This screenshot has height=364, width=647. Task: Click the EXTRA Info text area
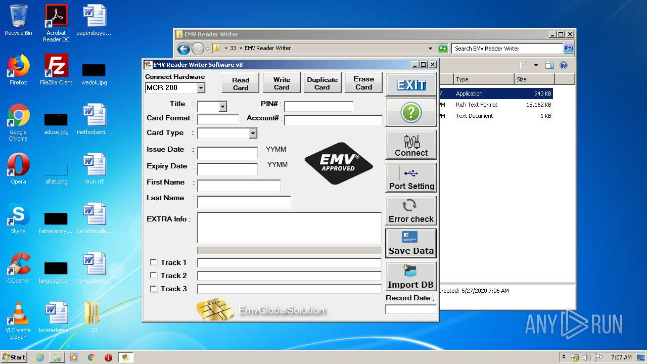[x=289, y=227]
